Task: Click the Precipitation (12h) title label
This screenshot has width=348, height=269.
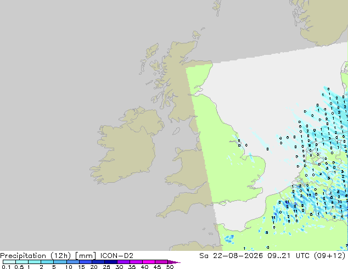Action: [36, 256]
